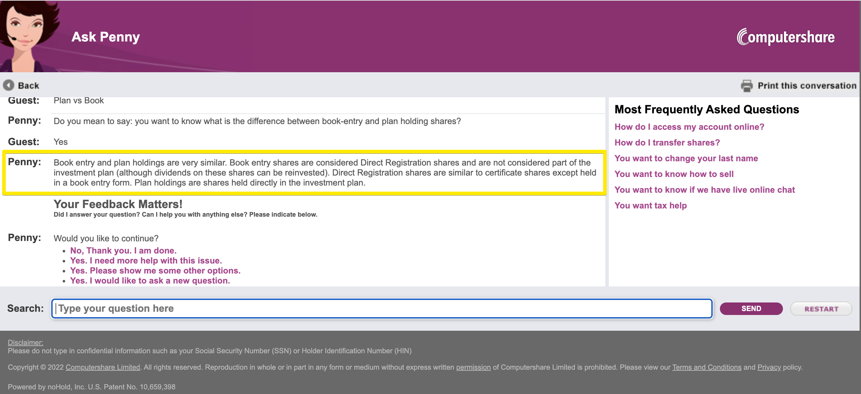The width and height of the screenshot is (861, 394).
Task: Click the guest reply 'Yes'
Action: point(61,142)
